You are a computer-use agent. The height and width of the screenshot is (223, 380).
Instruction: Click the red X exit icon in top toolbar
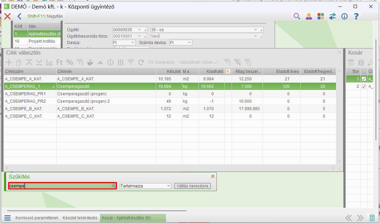pos(7,16)
